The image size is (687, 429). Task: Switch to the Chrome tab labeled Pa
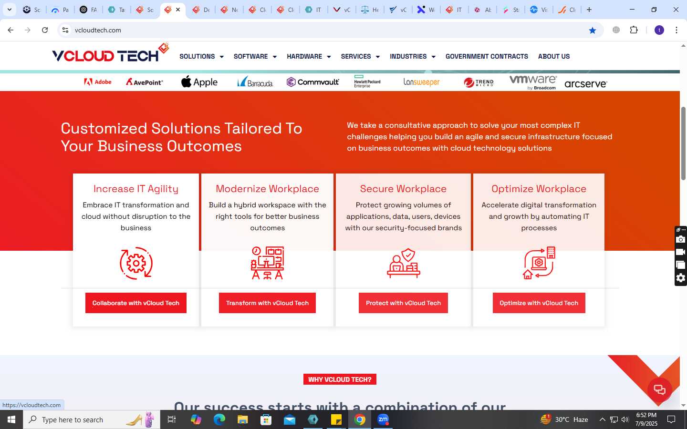(60, 10)
